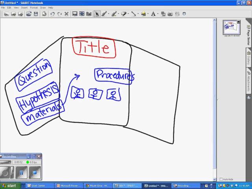Switch to Recording taskbar item
Viewport: 252px width, 189px height.
(185, 186)
